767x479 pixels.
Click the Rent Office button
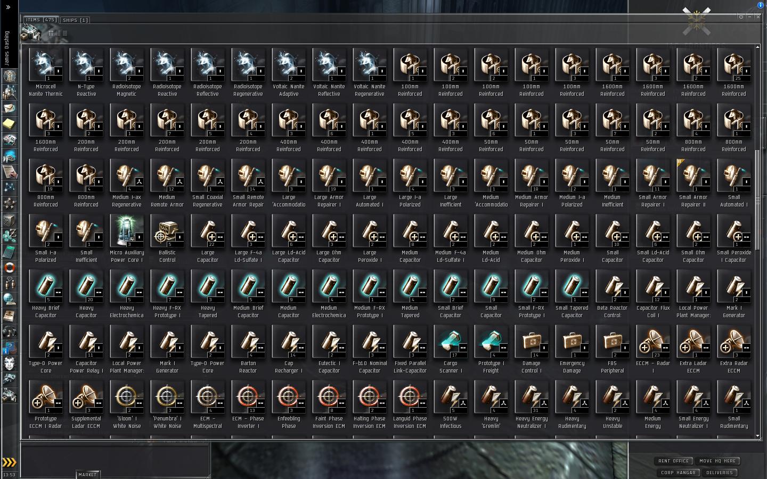673,461
